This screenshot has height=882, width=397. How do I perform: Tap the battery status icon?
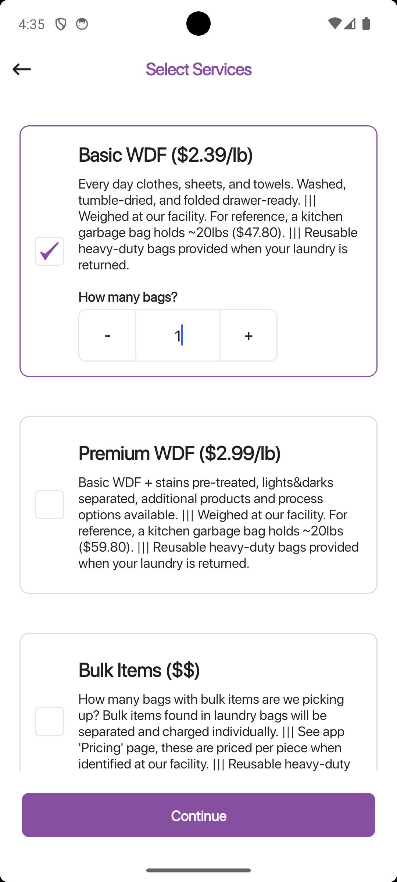(x=366, y=24)
